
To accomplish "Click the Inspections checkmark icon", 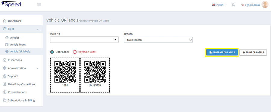I will pyautogui.click(x=5, y=60).
